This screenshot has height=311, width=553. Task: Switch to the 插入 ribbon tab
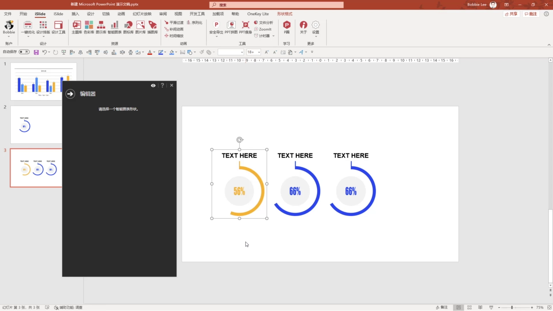coord(76,14)
